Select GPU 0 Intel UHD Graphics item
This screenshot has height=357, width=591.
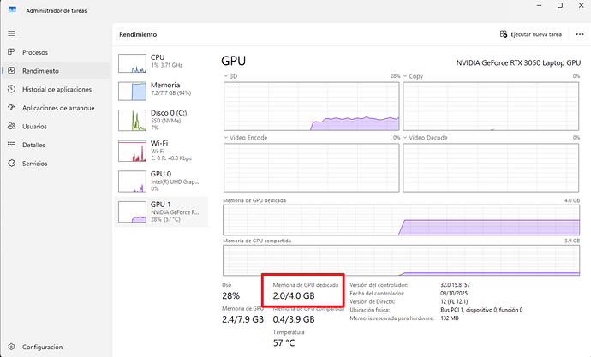160,180
